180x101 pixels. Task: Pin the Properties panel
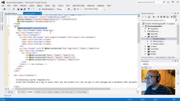[x=175, y=61]
